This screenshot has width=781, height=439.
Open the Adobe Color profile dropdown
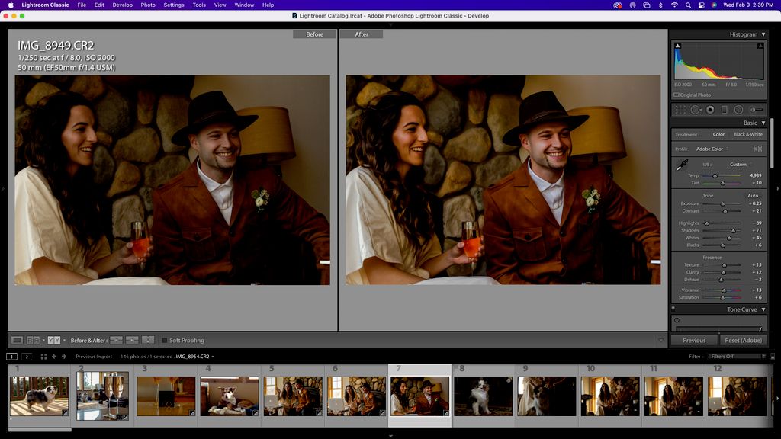pyautogui.click(x=712, y=149)
